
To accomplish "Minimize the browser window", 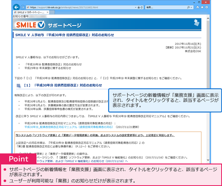I will click(x=194, y=2).
